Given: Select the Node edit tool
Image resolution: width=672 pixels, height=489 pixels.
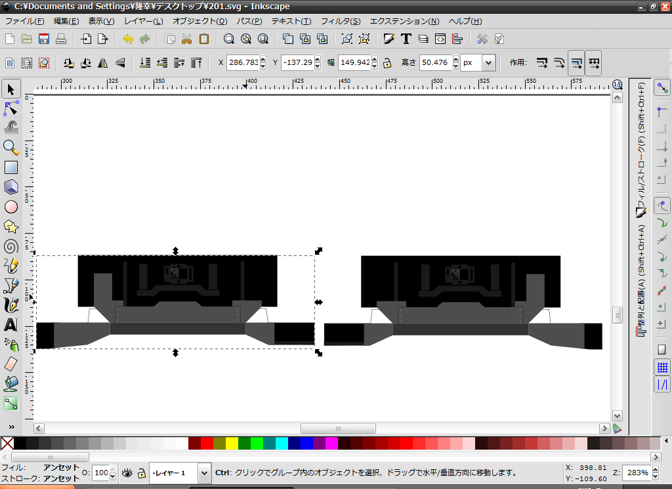Looking at the screenshot, I should tap(10, 108).
